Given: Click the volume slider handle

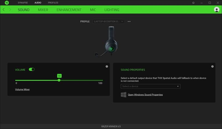Looking at the screenshot, I should (x=59, y=80).
